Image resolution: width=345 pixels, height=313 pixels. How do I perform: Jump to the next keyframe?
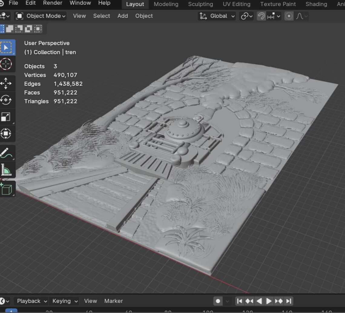pyautogui.click(x=278, y=301)
